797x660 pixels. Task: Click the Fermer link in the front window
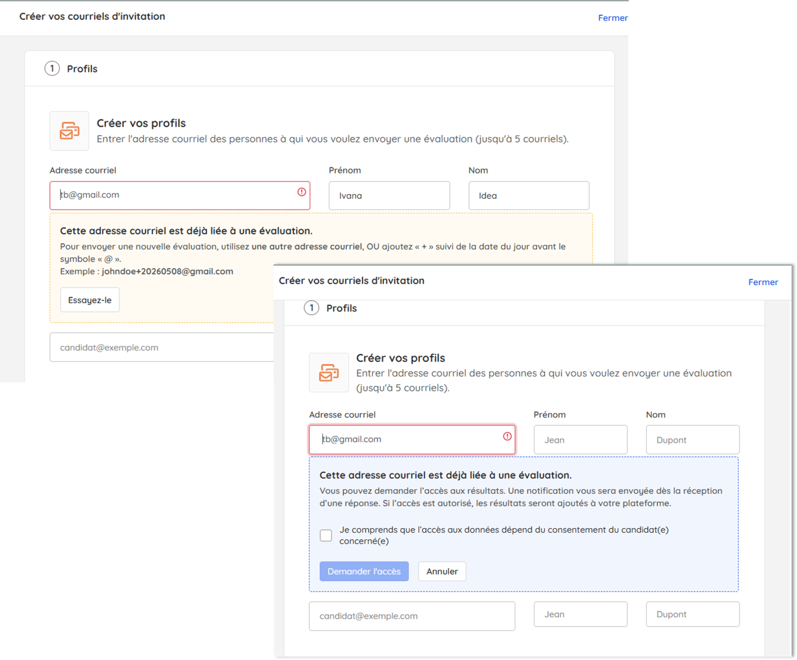(x=763, y=282)
